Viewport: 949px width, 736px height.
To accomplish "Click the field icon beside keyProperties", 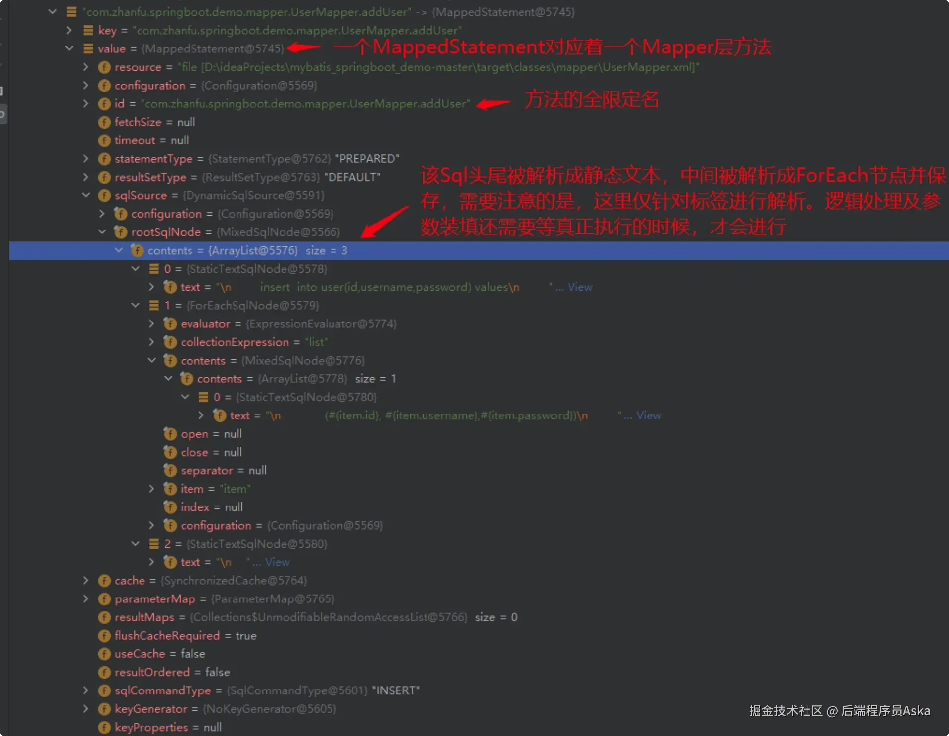I will point(104,727).
